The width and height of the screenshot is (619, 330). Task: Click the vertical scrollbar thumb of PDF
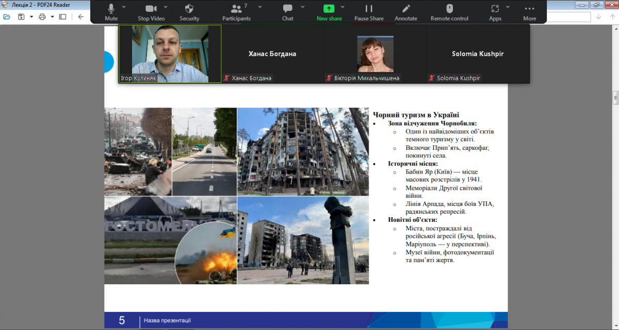coord(615,97)
